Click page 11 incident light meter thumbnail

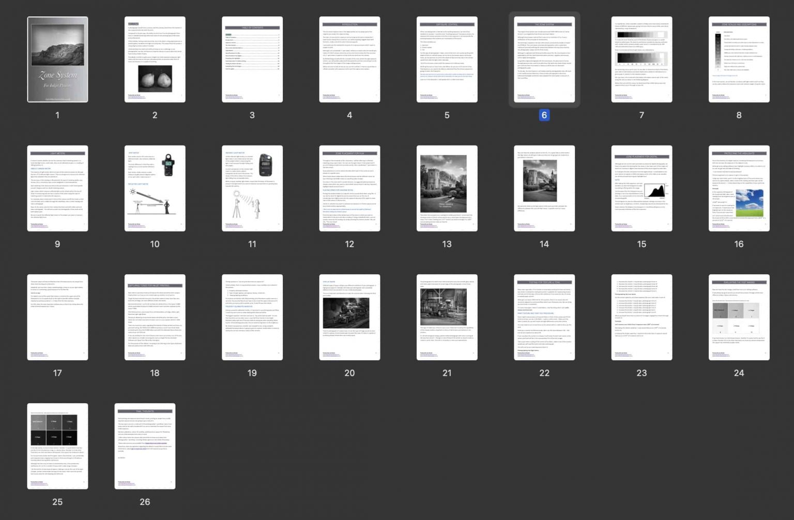click(252, 188)
